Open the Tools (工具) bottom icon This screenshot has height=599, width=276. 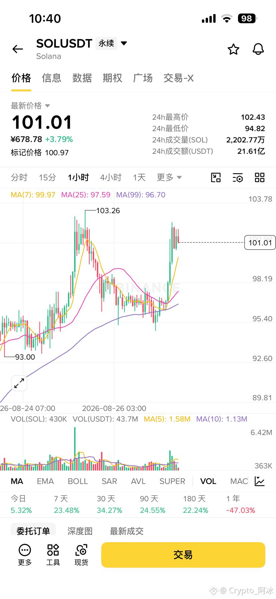[x=53, y=555]
